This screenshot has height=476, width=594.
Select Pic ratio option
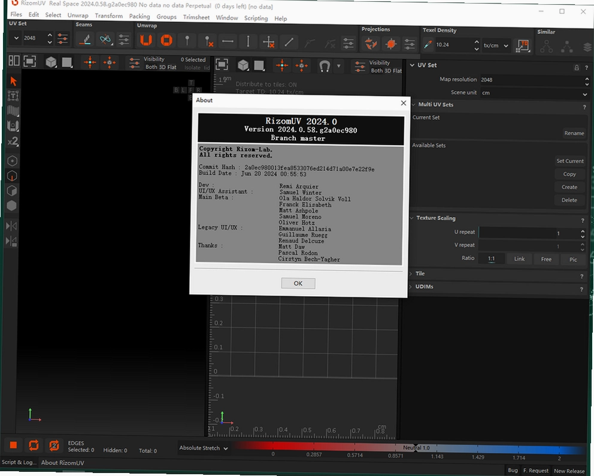573,260
